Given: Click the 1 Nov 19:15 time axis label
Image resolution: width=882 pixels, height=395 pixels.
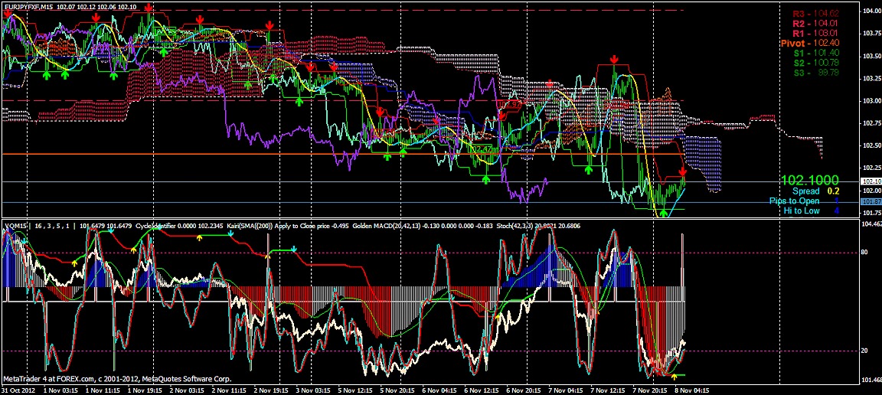Looking at the screenshot, I should 144,390.
